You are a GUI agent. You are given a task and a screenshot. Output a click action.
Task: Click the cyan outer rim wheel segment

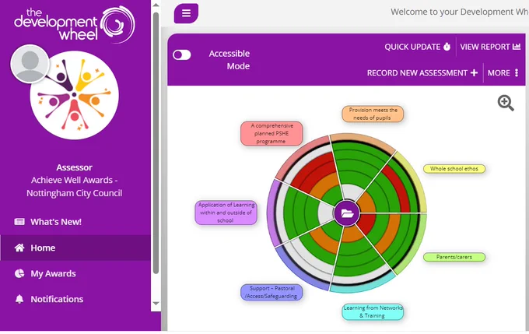click(x=364, y=287)
